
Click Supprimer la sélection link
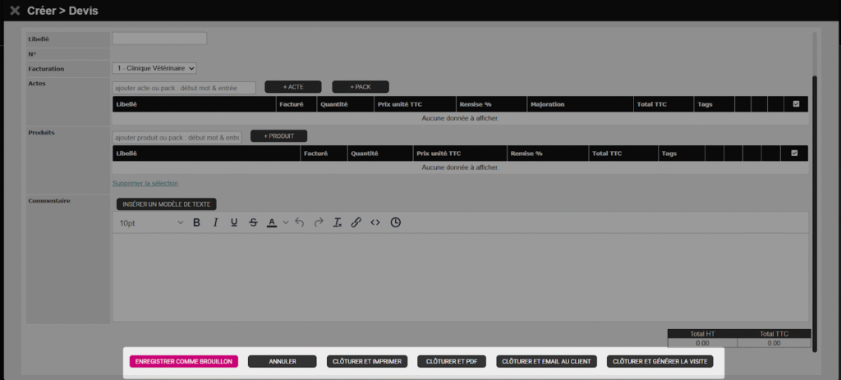pyautogui.click(x=145, y=183)
